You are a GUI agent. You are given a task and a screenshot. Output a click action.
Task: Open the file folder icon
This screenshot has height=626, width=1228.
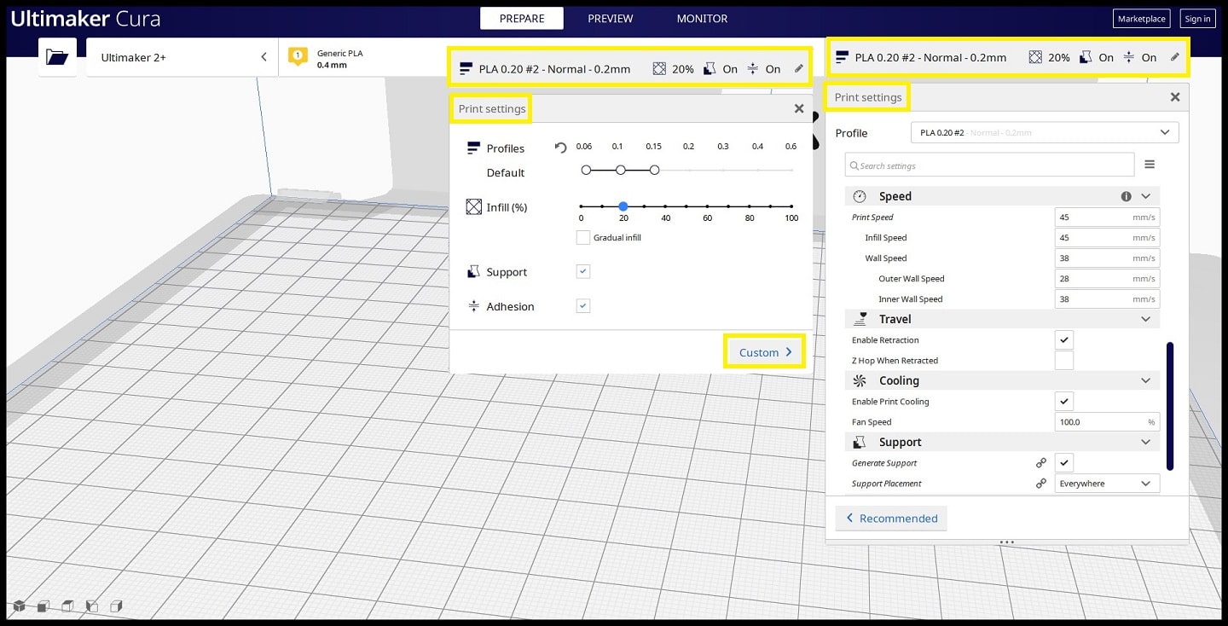coord(57,57)
